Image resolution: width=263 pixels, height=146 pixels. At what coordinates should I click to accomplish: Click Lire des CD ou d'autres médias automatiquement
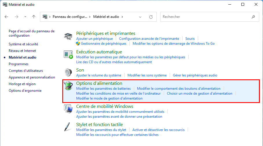[x=114, y=62]
